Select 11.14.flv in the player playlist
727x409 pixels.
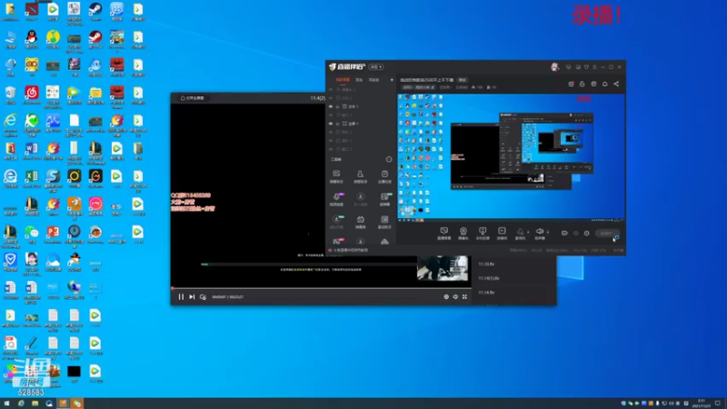coord(487,293)
